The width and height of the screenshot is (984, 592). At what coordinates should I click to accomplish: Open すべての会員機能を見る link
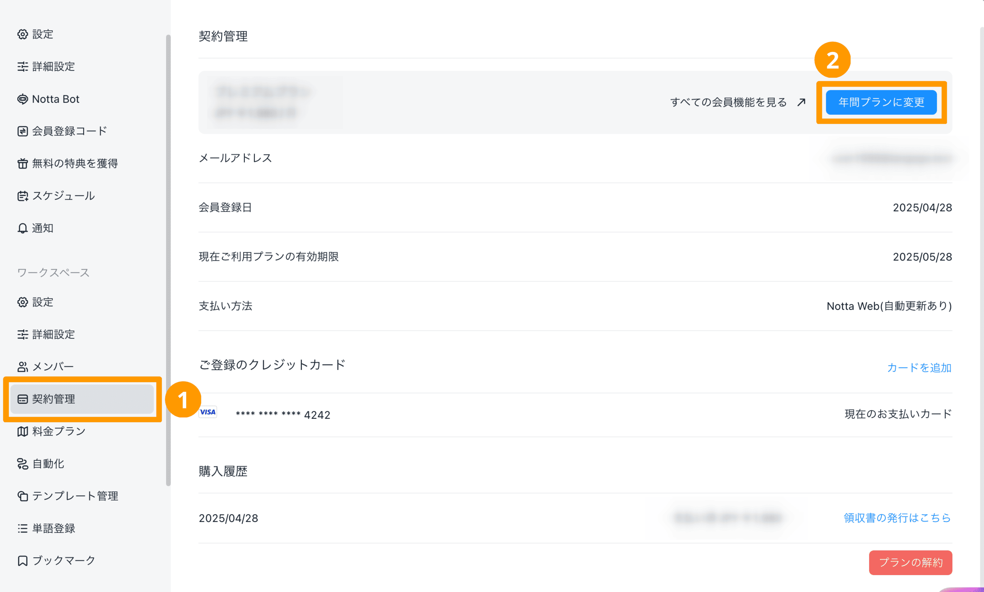[x=728, y=102]
